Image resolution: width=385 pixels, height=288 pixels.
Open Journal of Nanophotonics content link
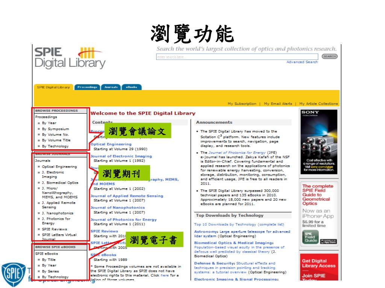118,207
